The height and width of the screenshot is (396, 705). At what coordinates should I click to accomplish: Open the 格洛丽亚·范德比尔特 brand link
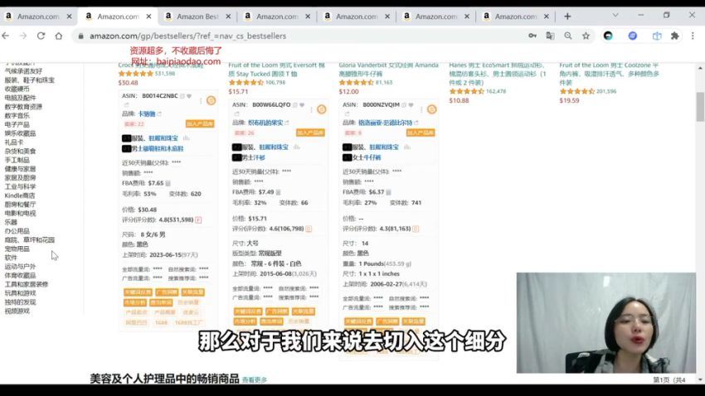(x=386, y=123)
